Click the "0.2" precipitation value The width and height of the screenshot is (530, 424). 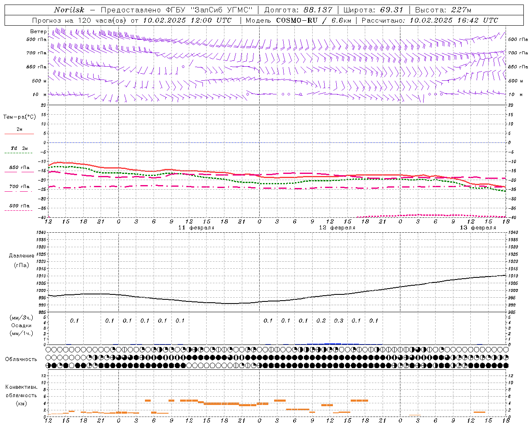tap(321, 320)
